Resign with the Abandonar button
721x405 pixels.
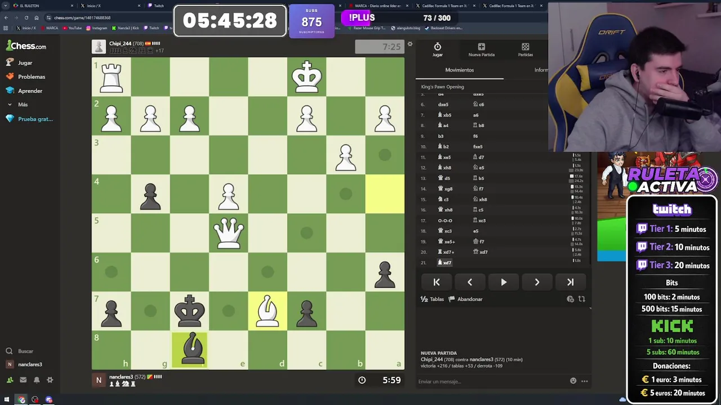[x=466, y=299]
